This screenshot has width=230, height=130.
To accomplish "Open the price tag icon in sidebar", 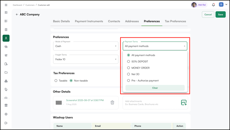I will 6,90.
